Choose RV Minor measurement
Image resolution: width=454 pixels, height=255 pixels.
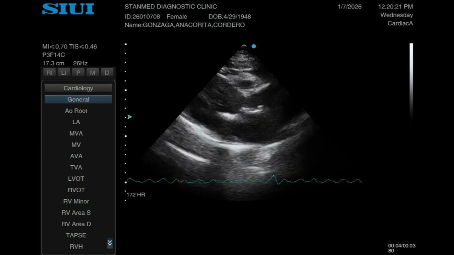click(x=76, y=202)
